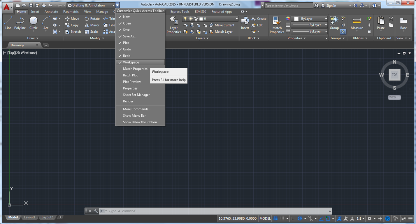Click the MODEL status bar button
This screenshot has height=224, width=416.
[265, 218]
